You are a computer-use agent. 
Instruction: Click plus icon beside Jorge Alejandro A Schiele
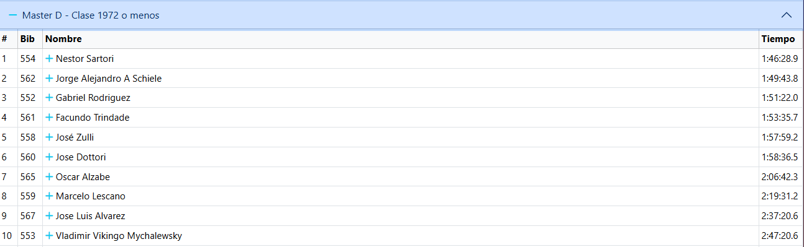[49, 79]
